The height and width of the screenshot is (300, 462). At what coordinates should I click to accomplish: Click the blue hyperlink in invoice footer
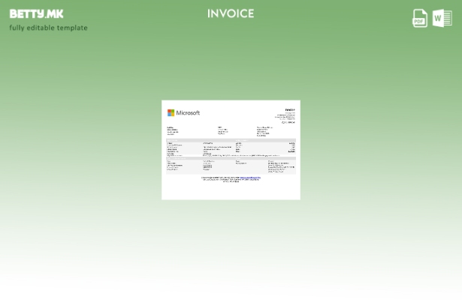[x=250, y=177]
